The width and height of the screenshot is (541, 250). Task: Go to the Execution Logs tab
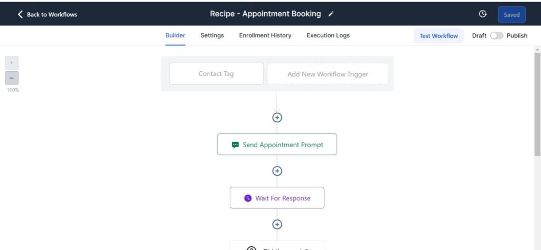(x=328, y=35)
